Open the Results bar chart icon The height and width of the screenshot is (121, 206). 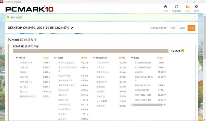(188, 6)
